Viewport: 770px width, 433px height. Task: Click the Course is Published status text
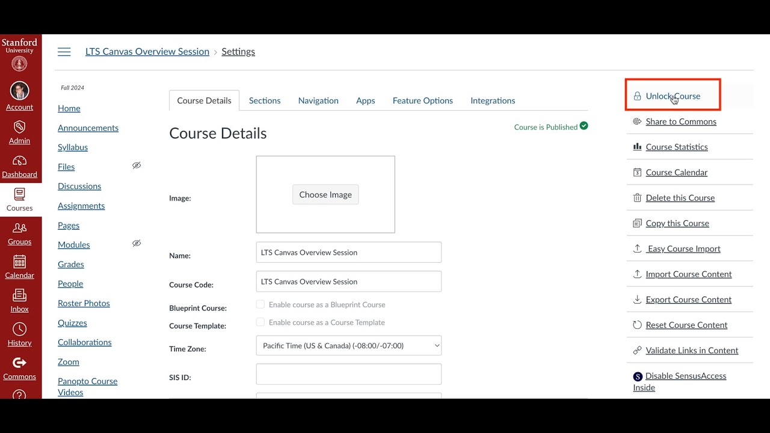pyautogui.click(x=546, y=127)
